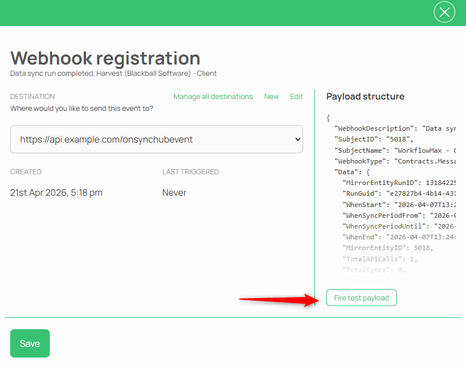Select the WebhookDescription line in payload
Screen dimensions: 466x366
click(x=395, y=128)
